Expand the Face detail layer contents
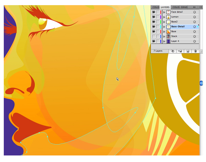This screenshot has width=206, height=162. (164, 12)
